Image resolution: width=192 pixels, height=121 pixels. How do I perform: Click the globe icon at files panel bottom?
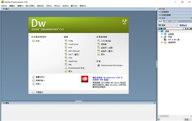point(159,119)
